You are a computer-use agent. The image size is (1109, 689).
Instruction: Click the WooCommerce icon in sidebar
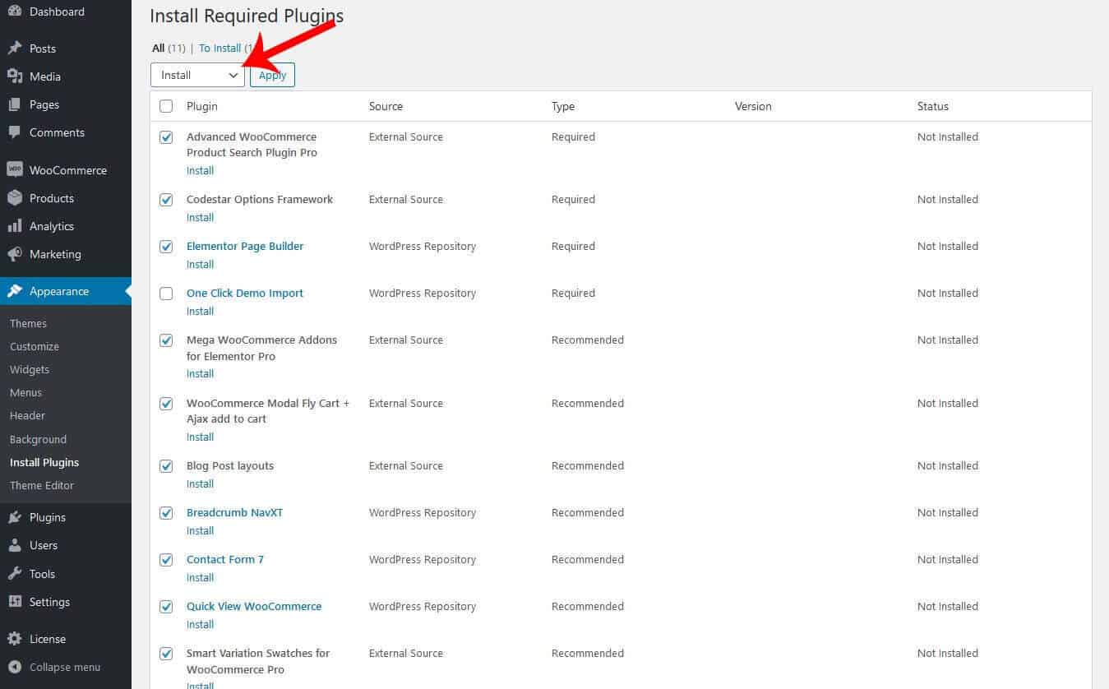pyautogui.click(x=14, y=170)
